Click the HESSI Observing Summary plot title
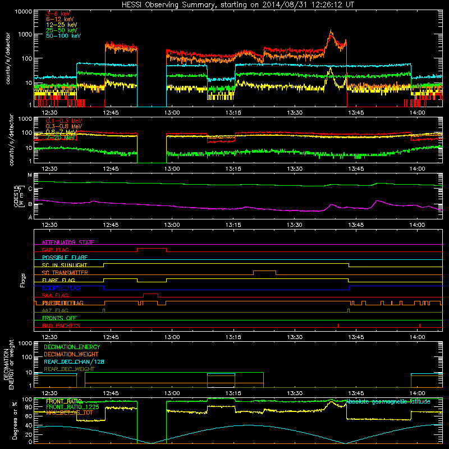The image size is (449, 449). pos(237,5)
